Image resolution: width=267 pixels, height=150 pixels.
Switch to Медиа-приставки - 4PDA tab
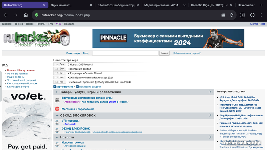click(x=161, y=5)
